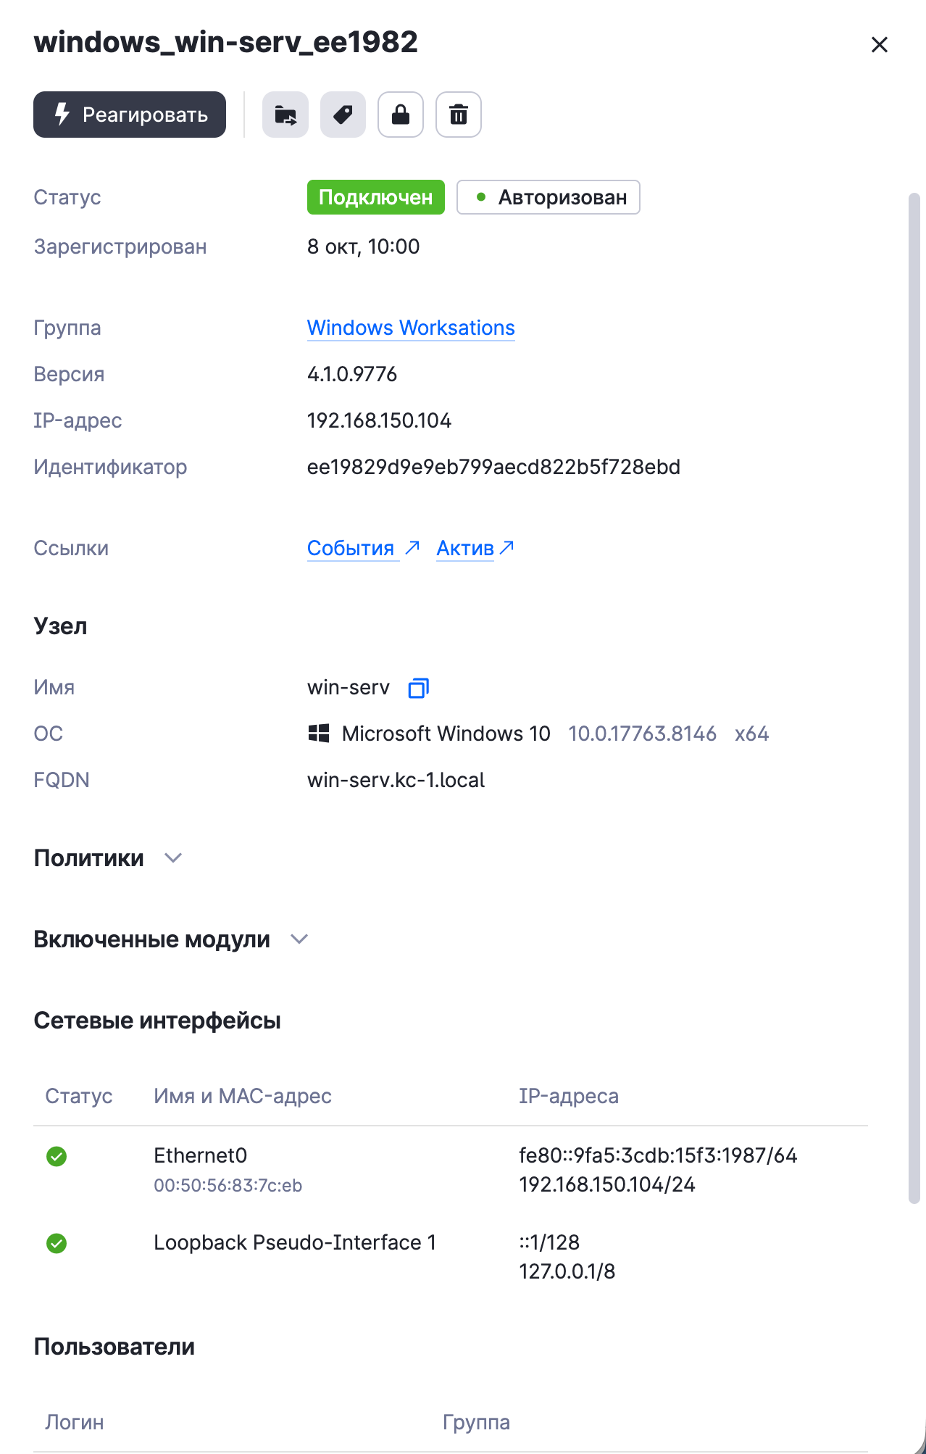The height and width of the screenshot is (1454, 926).
Task: Click Loopback interface green status icon
Action: [57, 1243]
